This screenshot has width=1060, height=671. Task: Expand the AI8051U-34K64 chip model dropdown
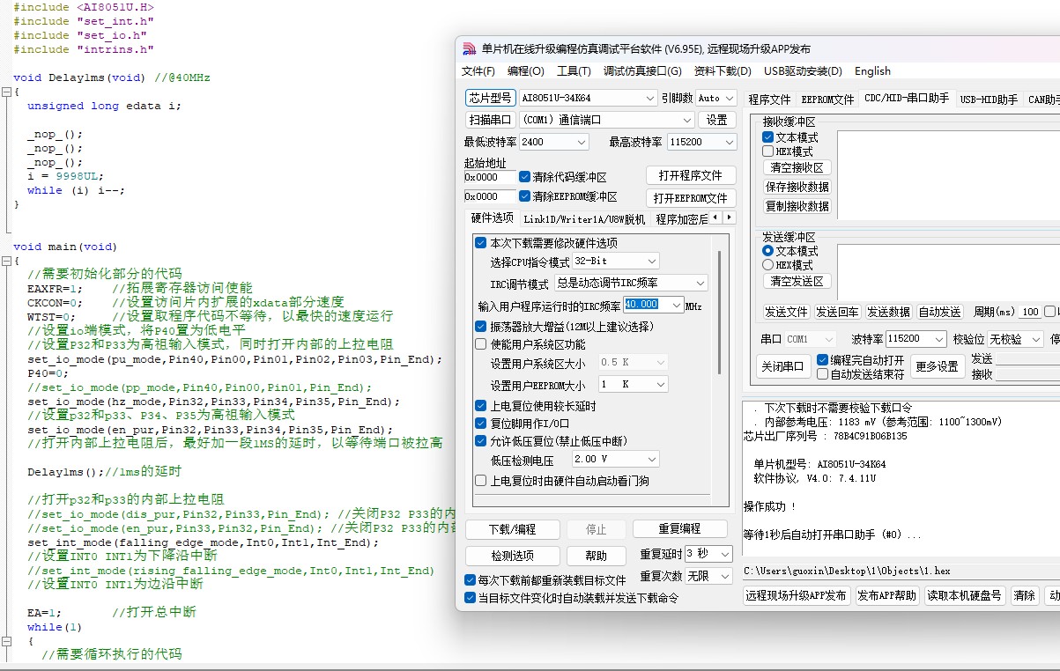coord(650,98)
